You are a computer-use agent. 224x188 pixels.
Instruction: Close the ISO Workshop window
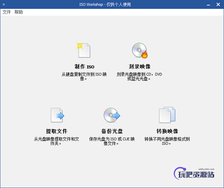click(218, 4)
